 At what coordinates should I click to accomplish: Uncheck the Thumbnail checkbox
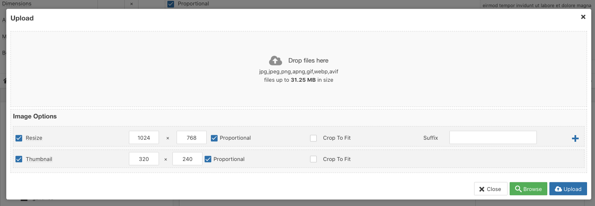(19, 159)
